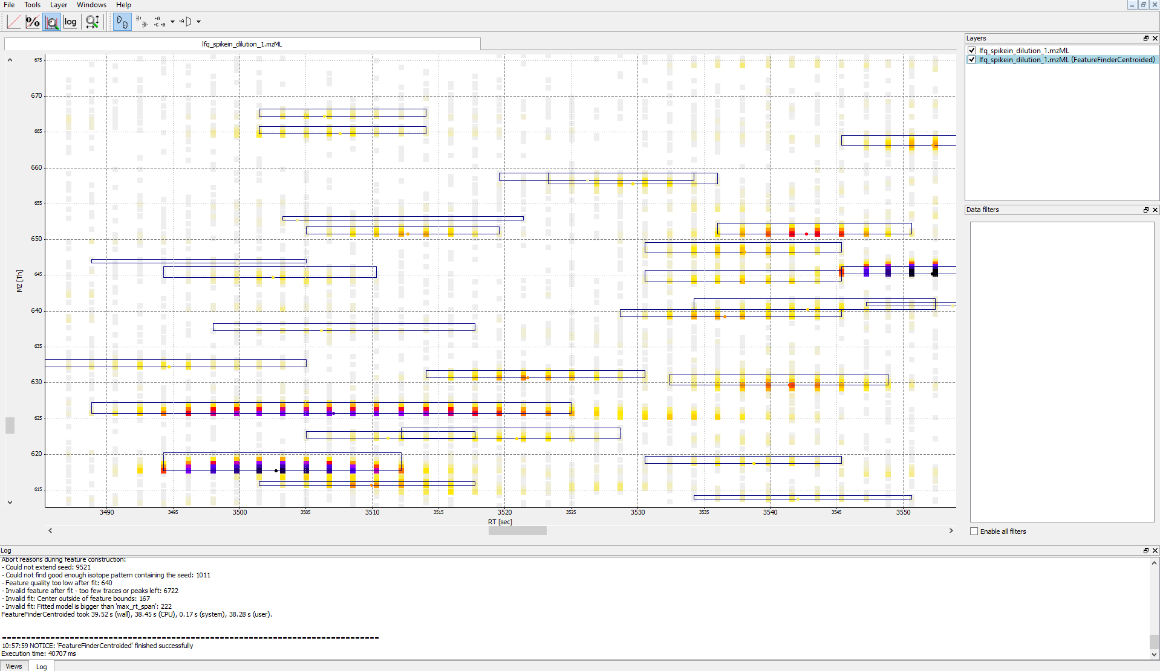Click the Layers panel title
The image size is (1160, 671).
point(976,38)
